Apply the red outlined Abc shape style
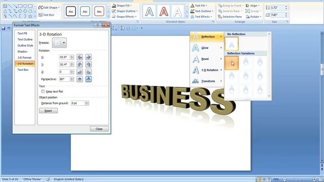324x182 pixels. pos(99,11)
